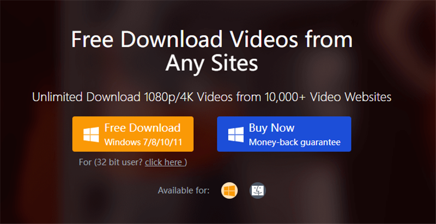Click the "Money-back guarantee" text

pos(294,142)
